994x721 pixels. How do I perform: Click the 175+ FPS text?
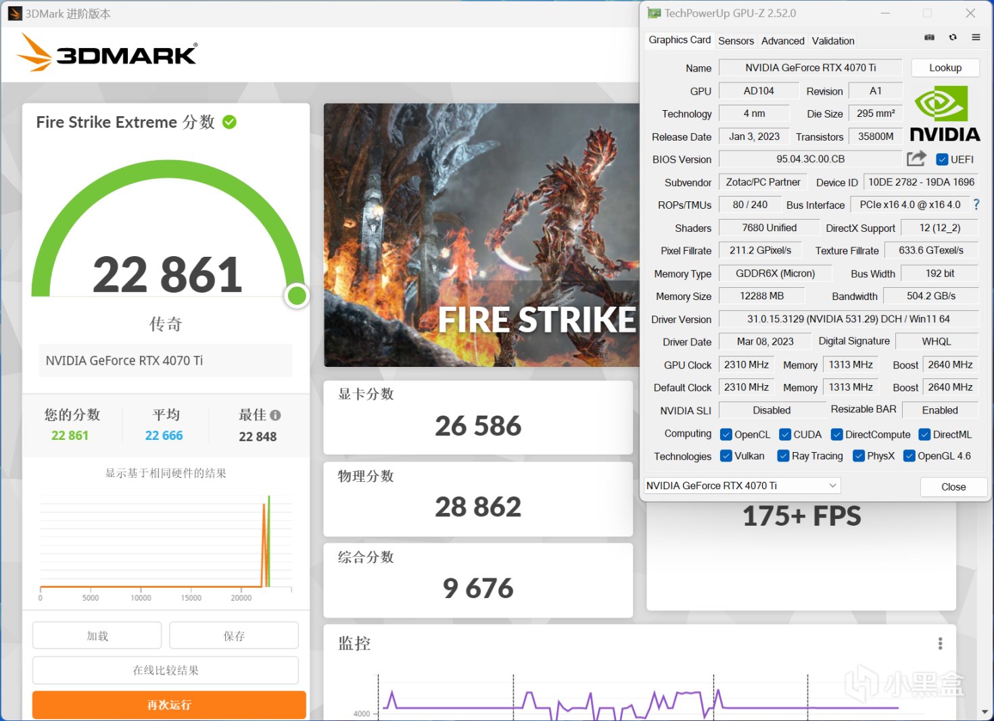click(802, 516)
